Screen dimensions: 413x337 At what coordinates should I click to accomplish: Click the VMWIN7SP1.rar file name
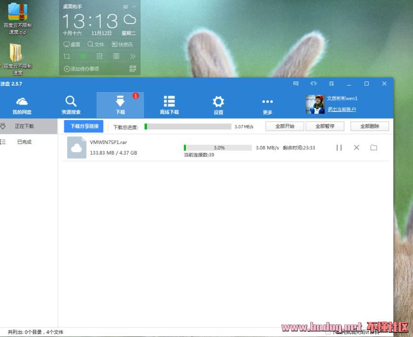(x=108, y=142)
